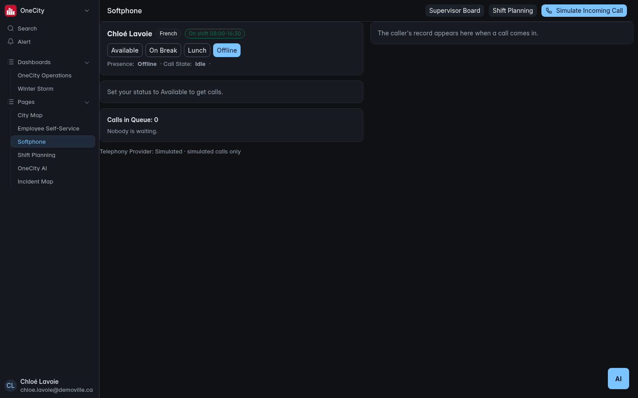Click the Softphone page title
This screenshot has width=638, height=398.
pyautogui.click(x=124, y=11)
